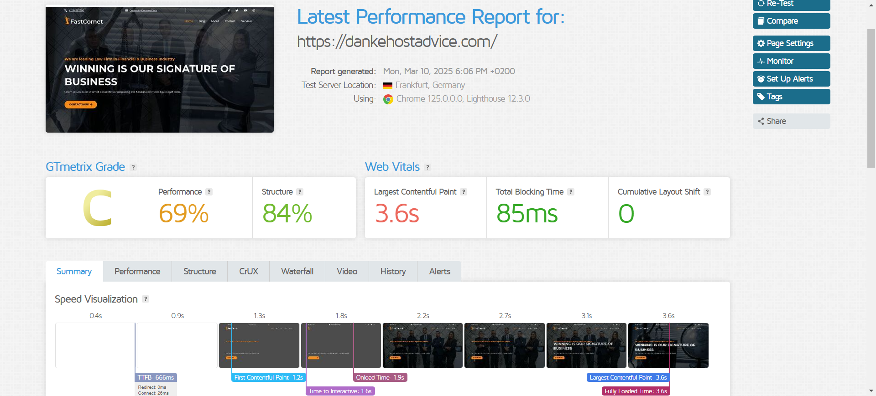Click the gear icon on Page Settings

pyautogui.click(x=761, y=43)
